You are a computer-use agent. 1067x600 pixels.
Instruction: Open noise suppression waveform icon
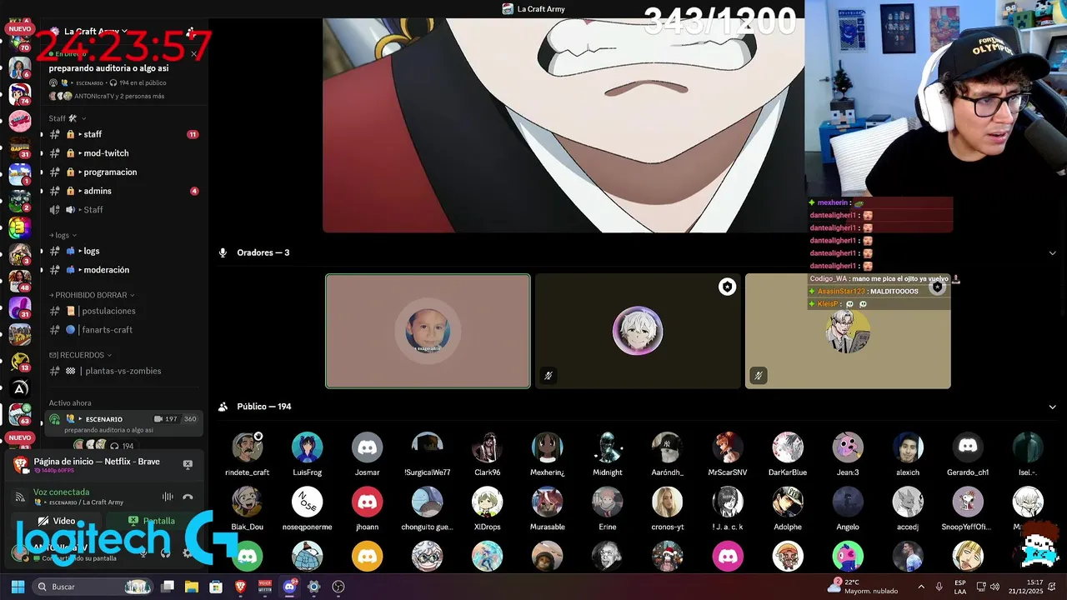[x=168, y=497]
